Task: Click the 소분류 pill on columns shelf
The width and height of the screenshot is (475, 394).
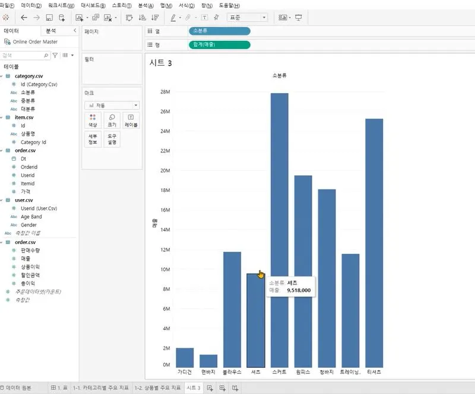Action: (219, 31)
